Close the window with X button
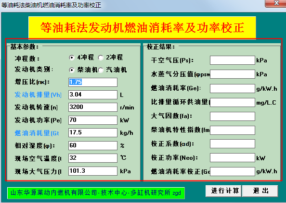The width and height of the screenshot is (286, 203). pyautogui.click(x=276, y=3)
